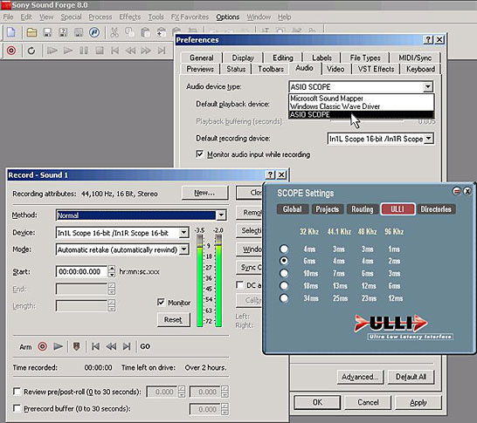
Task: Select the 34ms at 32 kHz latency radio button
Action: pyautogui.click(x=284, y=298)
